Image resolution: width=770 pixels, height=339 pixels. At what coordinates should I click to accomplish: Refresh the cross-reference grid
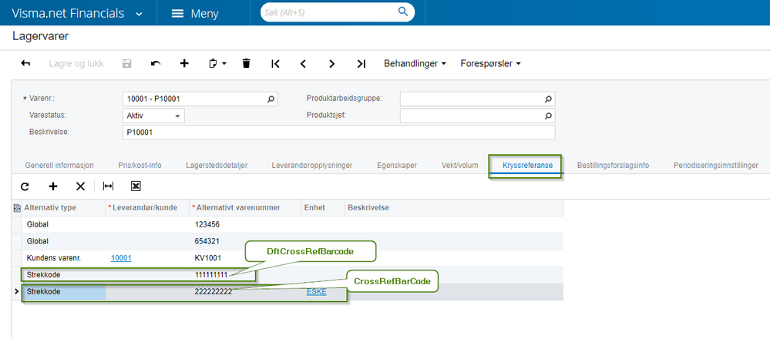coord(25,186)
